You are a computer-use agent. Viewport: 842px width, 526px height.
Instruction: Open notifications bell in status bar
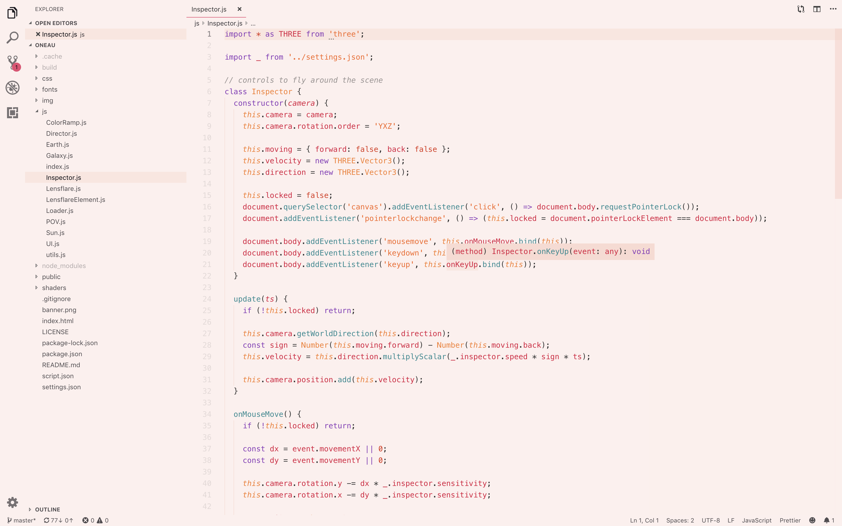[x=829, y=520]
